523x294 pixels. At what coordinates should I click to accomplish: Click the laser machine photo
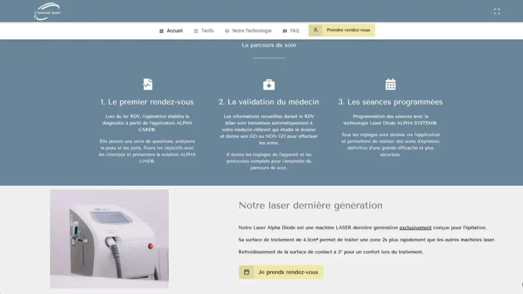point(109,239)
